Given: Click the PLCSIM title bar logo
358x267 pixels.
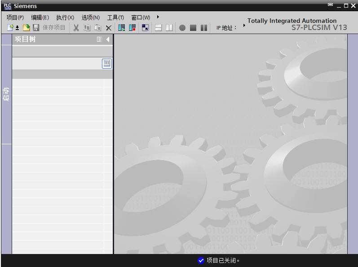Looking at the screenshot, I should pyautogui.click(x=8, y=6).
